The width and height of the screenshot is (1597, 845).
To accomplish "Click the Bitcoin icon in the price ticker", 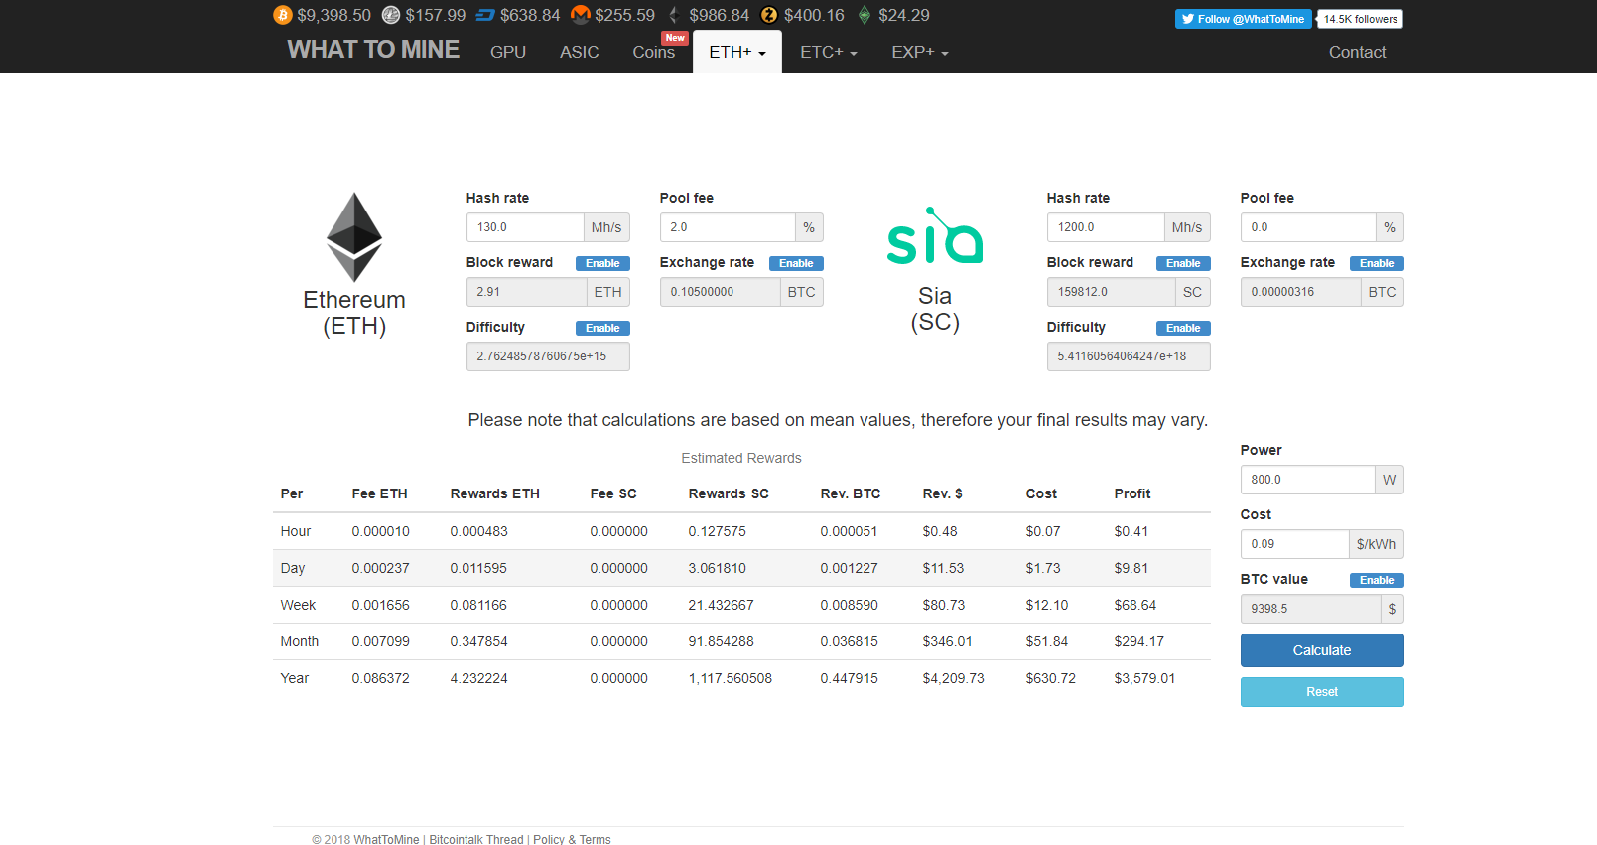I will [x=283, y=15].
